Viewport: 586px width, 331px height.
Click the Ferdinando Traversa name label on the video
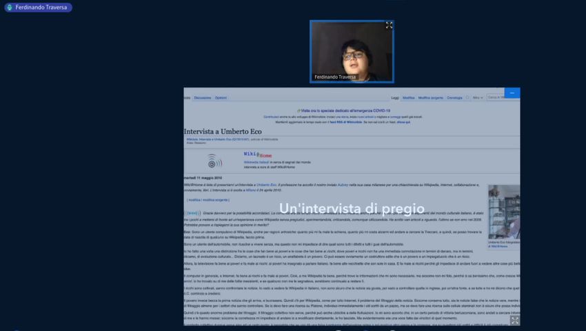coord(335,77)
